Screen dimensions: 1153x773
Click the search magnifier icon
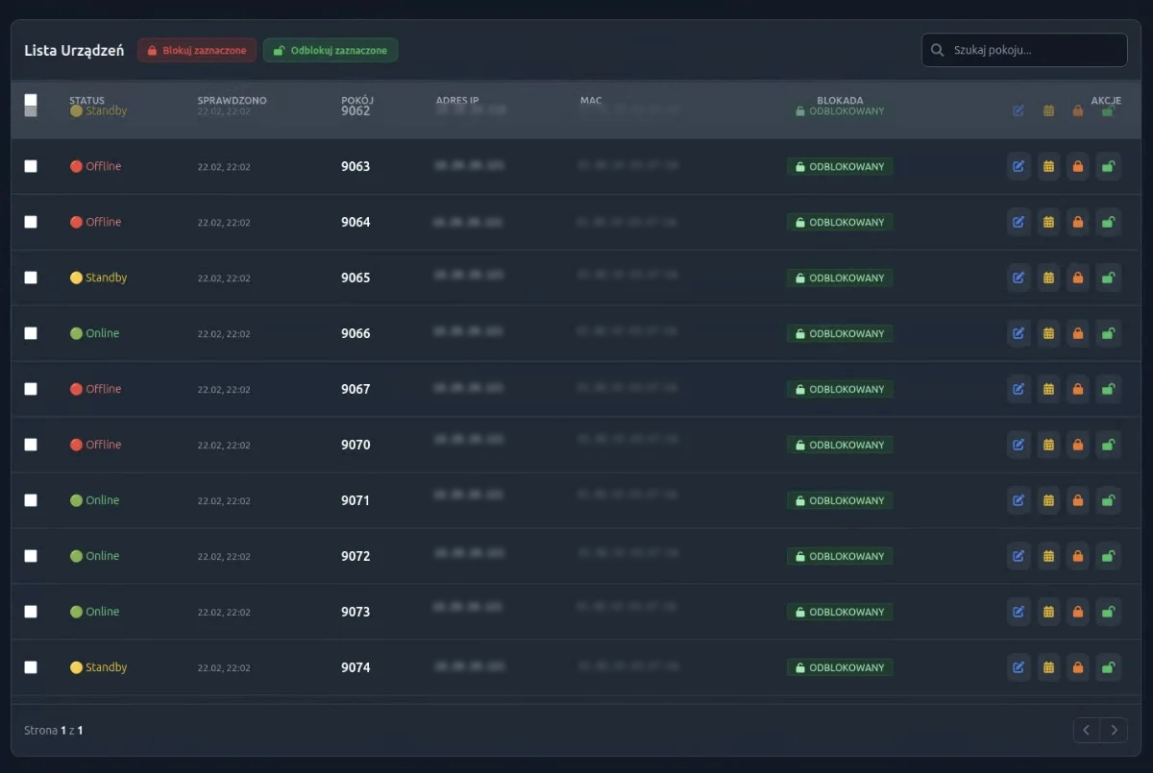(937, 49)
